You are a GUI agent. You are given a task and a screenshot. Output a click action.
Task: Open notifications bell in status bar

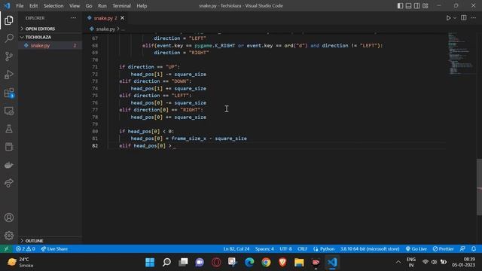474,249
